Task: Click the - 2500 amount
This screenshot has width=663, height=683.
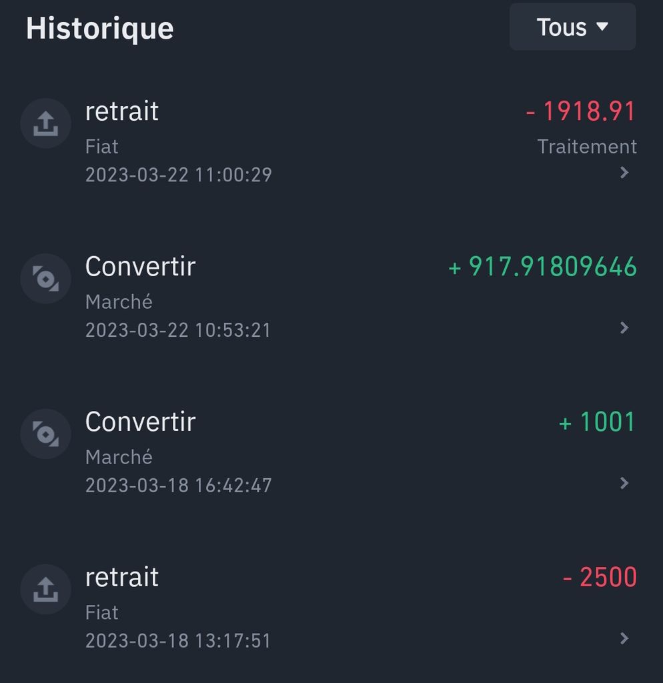Action: [600, 578]
